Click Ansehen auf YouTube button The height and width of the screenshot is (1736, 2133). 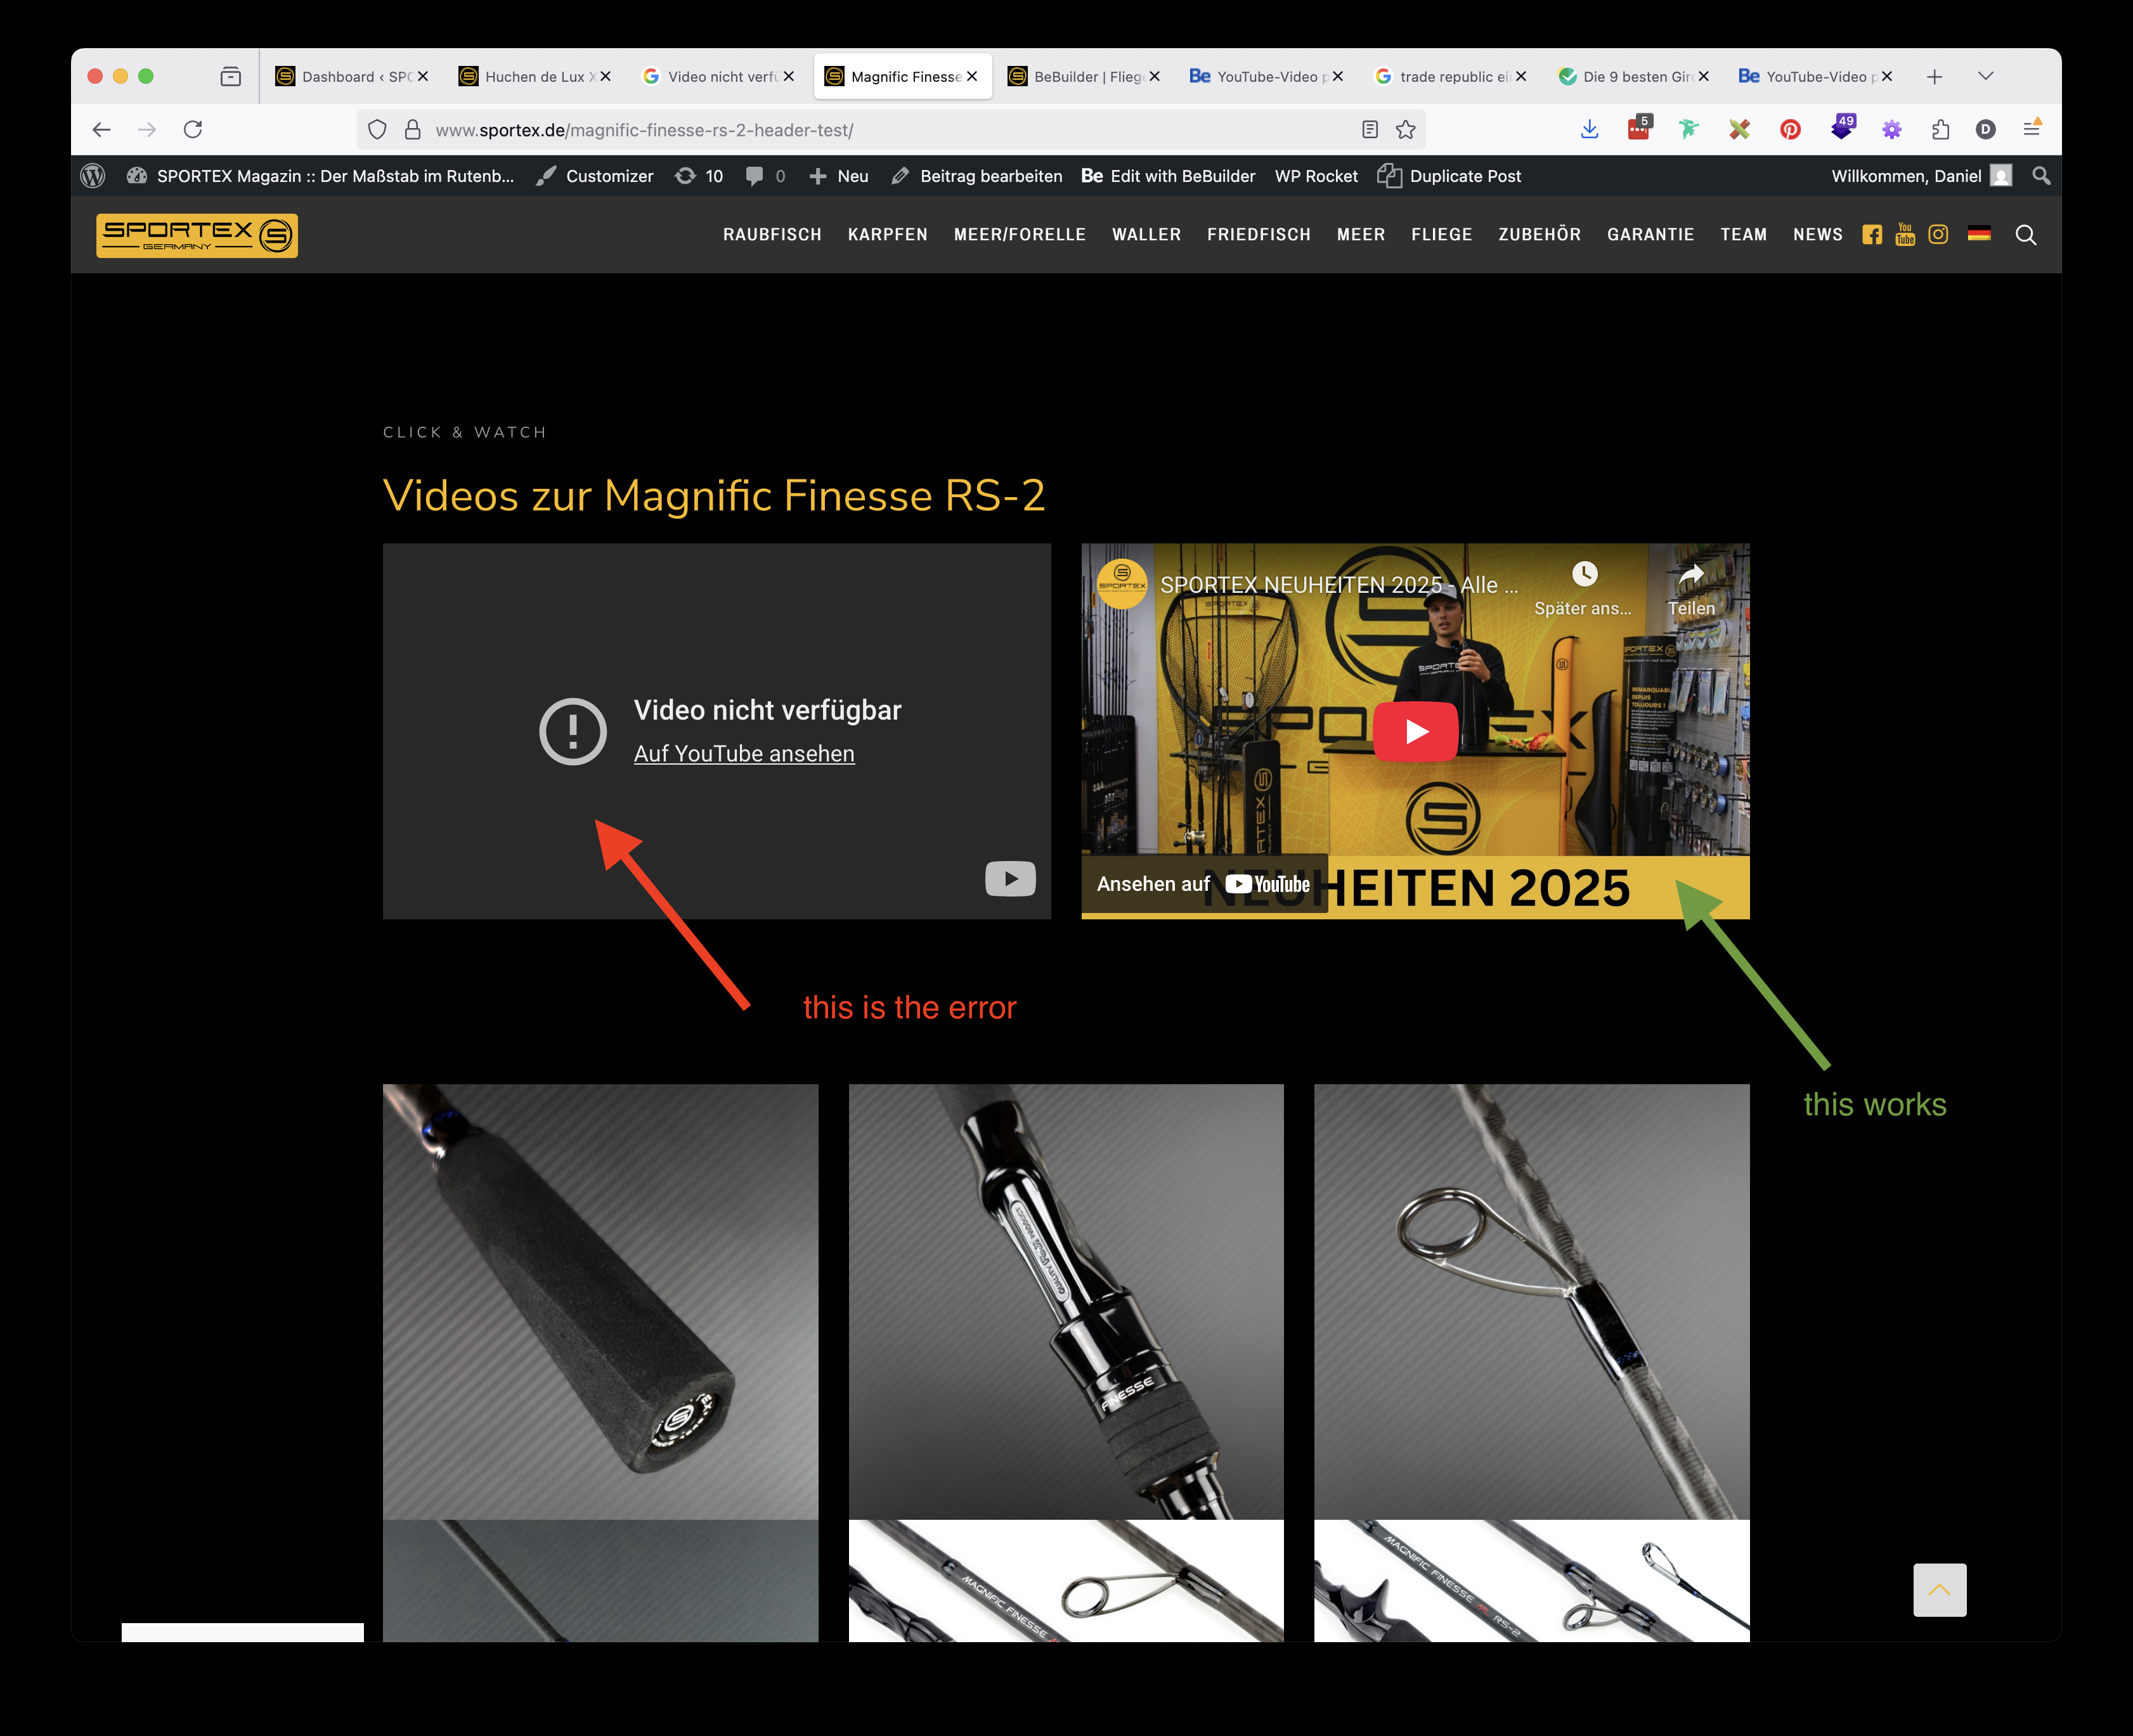[1204, 884]
